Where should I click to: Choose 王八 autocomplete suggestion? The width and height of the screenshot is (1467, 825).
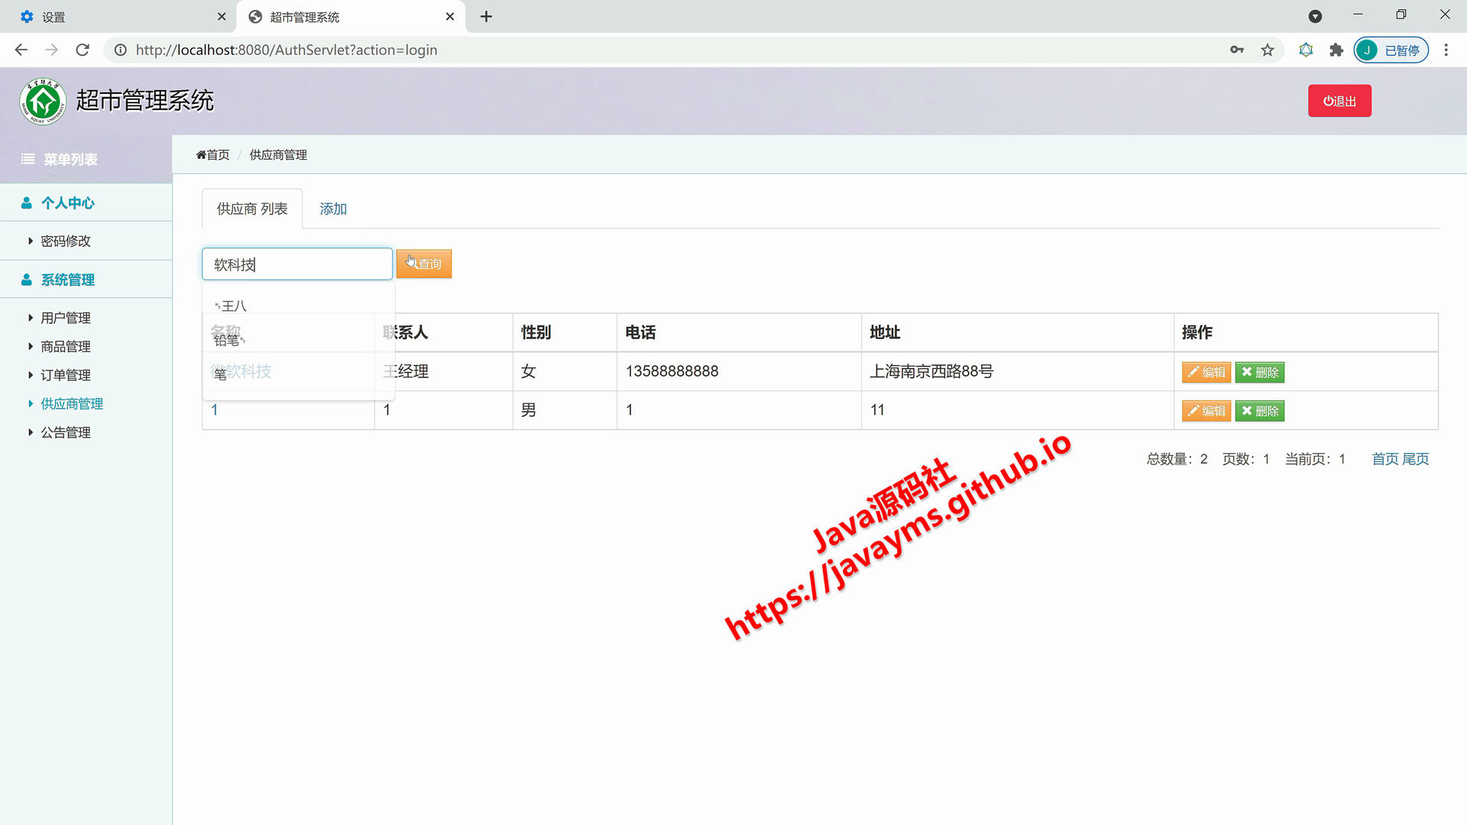pos(298,306)
